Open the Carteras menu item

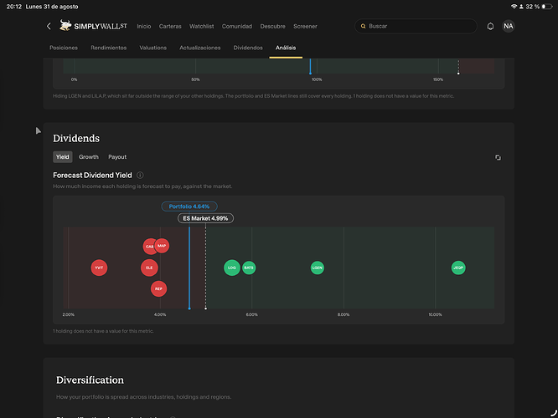click(x=170, y=26)
